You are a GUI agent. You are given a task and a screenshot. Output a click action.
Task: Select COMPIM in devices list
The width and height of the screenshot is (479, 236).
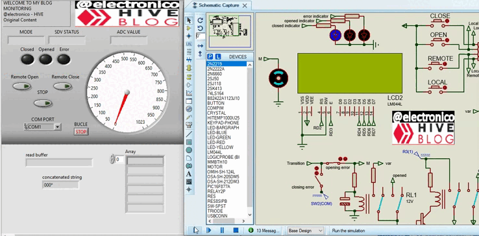pyautogui.click(x=215, y=108)
